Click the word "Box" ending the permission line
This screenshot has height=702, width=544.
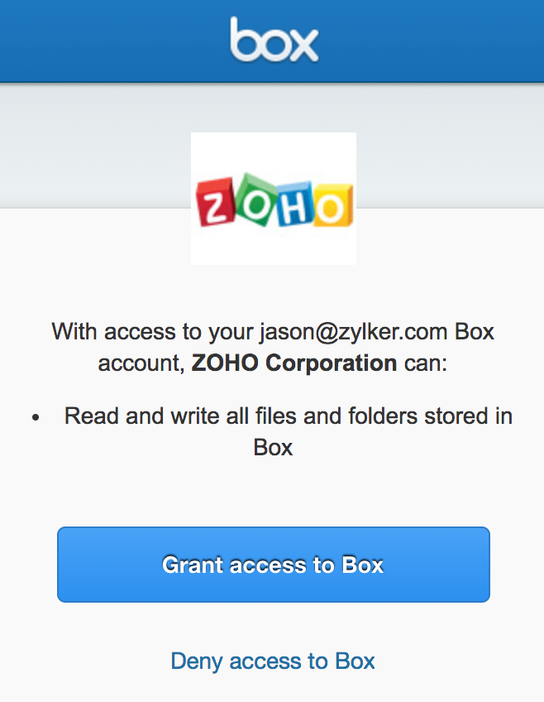(x=273, y=448)
